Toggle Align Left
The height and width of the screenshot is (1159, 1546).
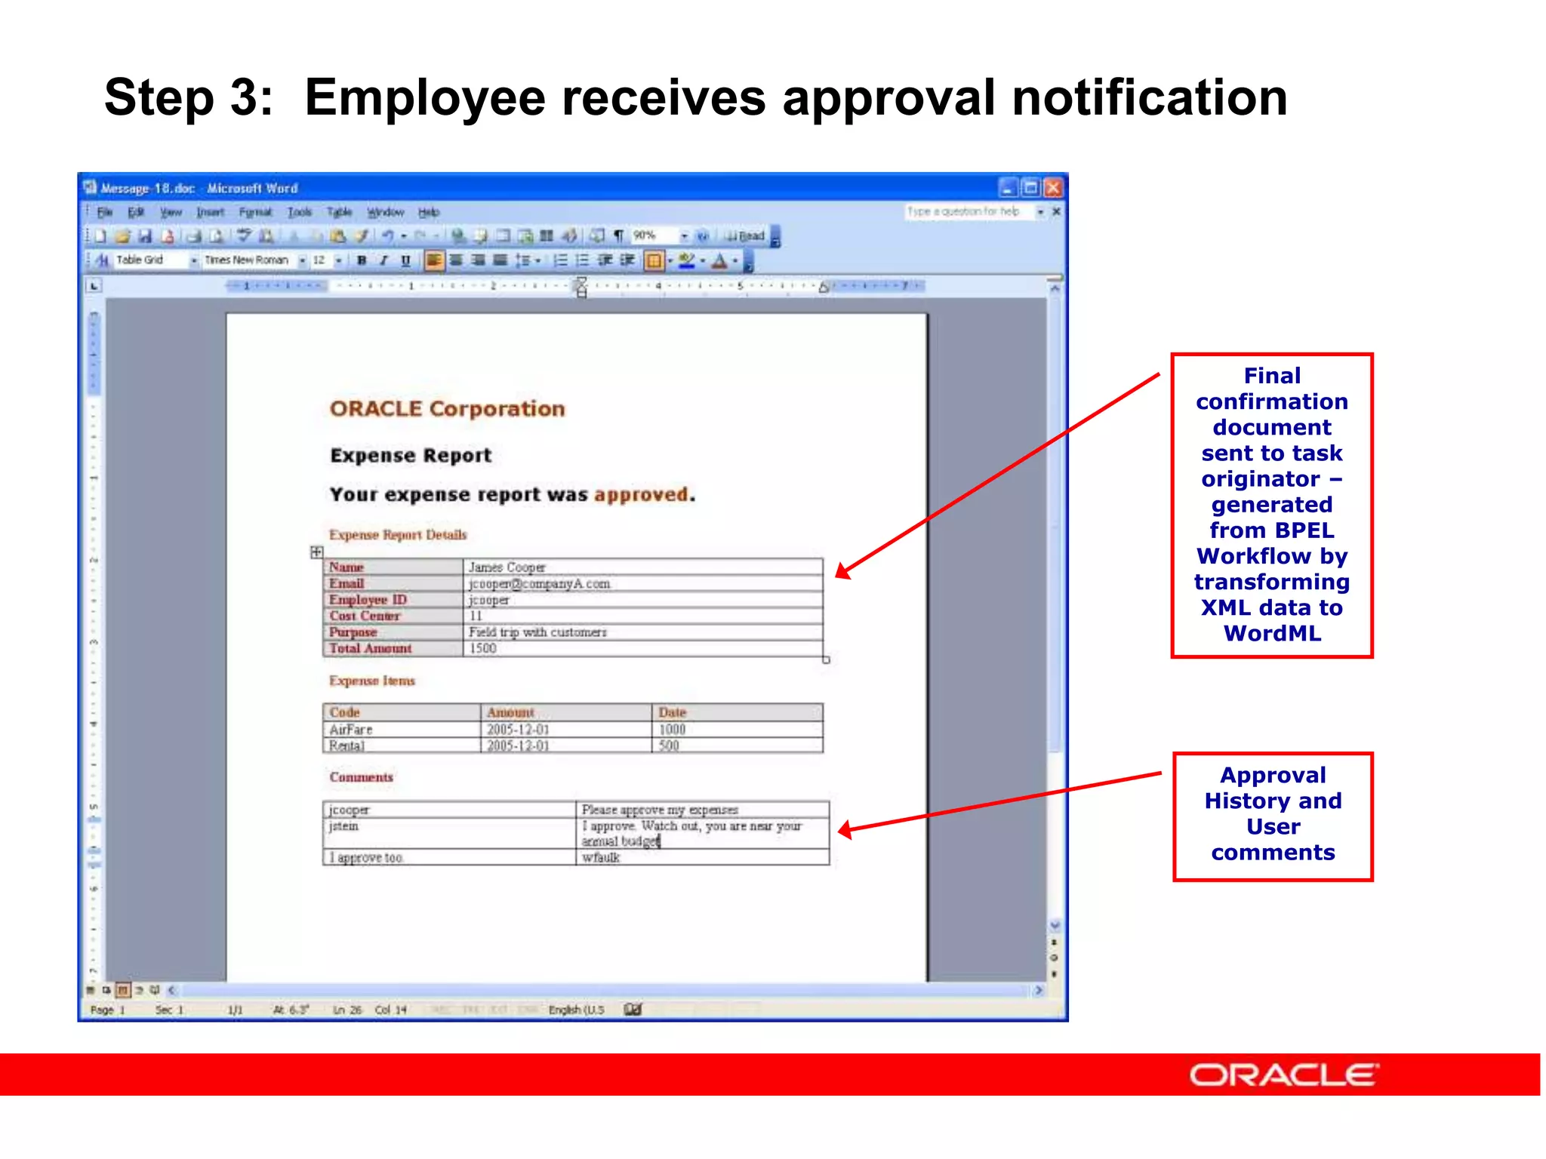(x=434, y=260)
